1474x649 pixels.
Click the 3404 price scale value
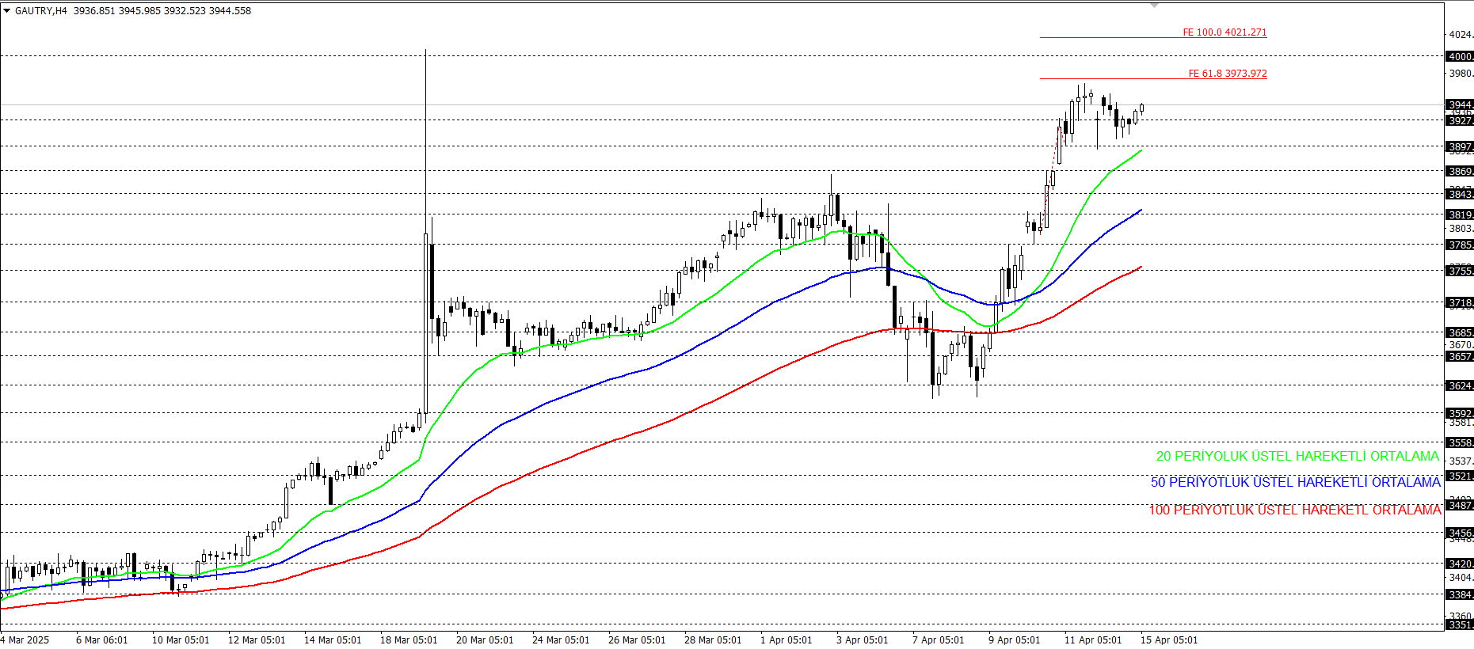[x=1461, y=578]
